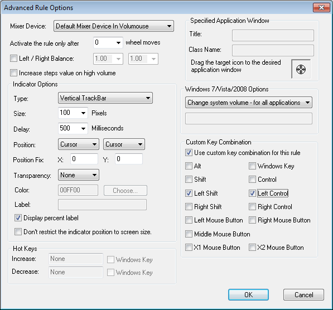Image resolution: width=333 pixels, height=310 pixels.
Task: Uncheck Display percent label
Action: pos(18,218)
